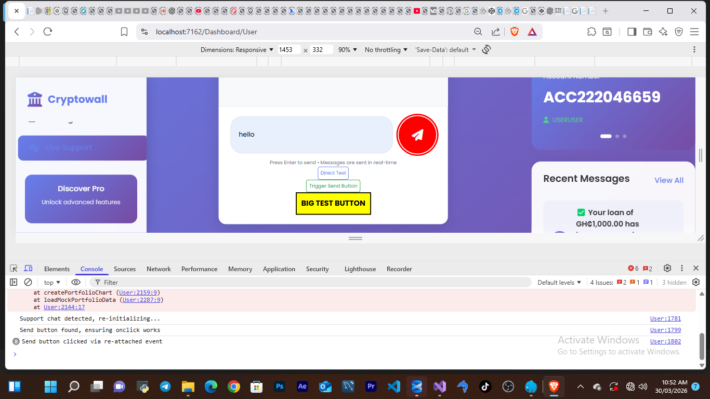Image resolution: width=710 pixels, height=399 pixels.
Task: Toggle the device toolbar icon
Action: click(29, 269)
